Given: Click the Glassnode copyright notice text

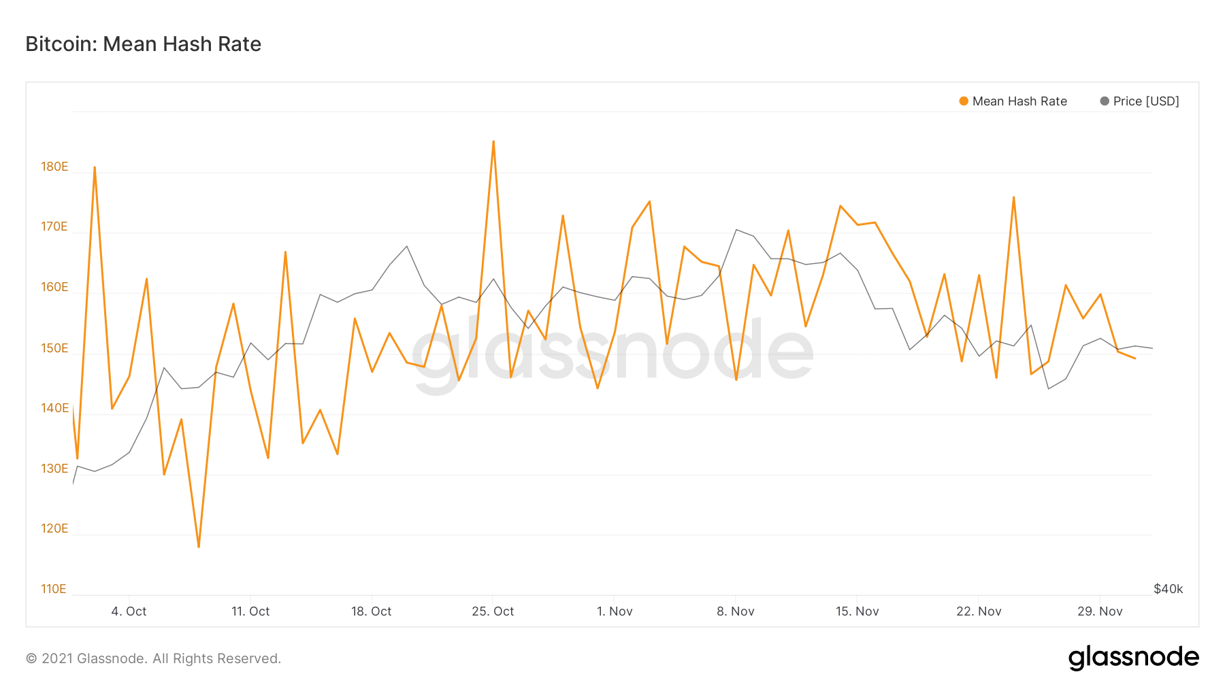Looking at the screenshot, I should 153,658.
